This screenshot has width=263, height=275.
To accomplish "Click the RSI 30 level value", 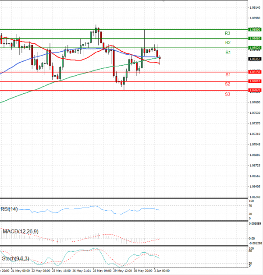I will 250,214.
